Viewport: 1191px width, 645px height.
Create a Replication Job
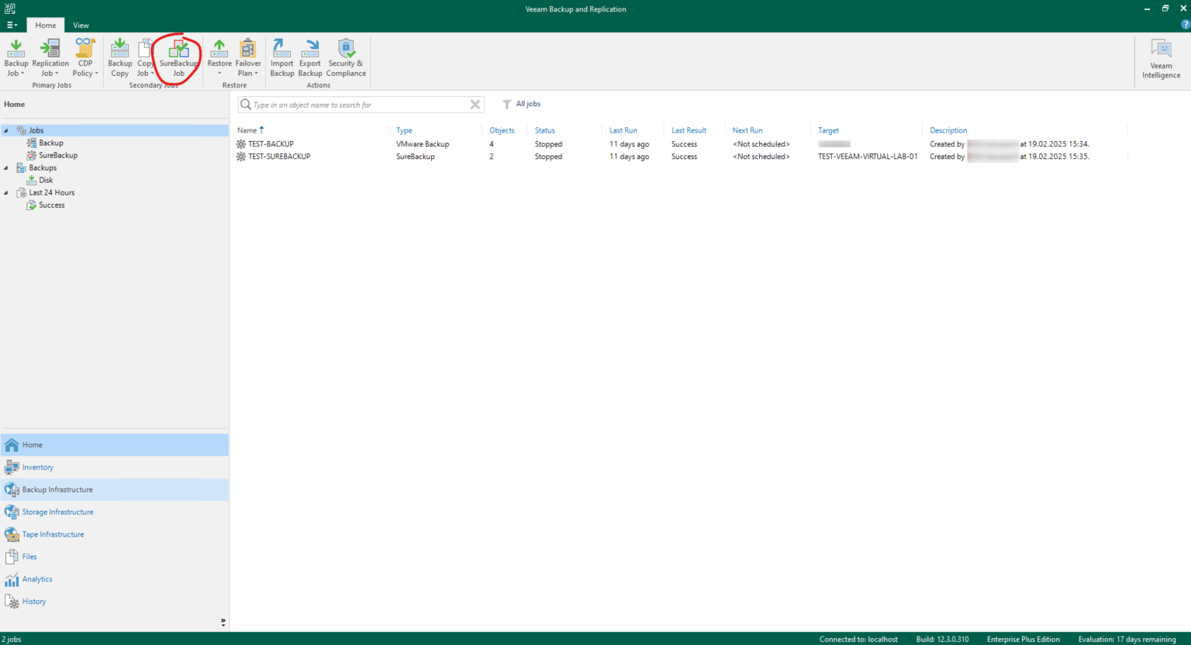[x=50, y=57]
